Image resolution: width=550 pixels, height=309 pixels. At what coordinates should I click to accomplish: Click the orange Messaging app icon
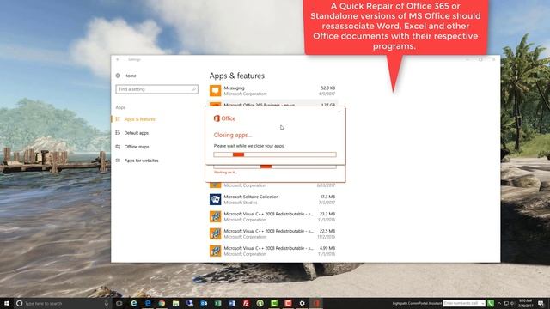pyautogui.click(x=216, y=91)
